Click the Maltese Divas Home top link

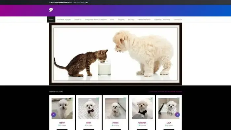click(59, 3)
